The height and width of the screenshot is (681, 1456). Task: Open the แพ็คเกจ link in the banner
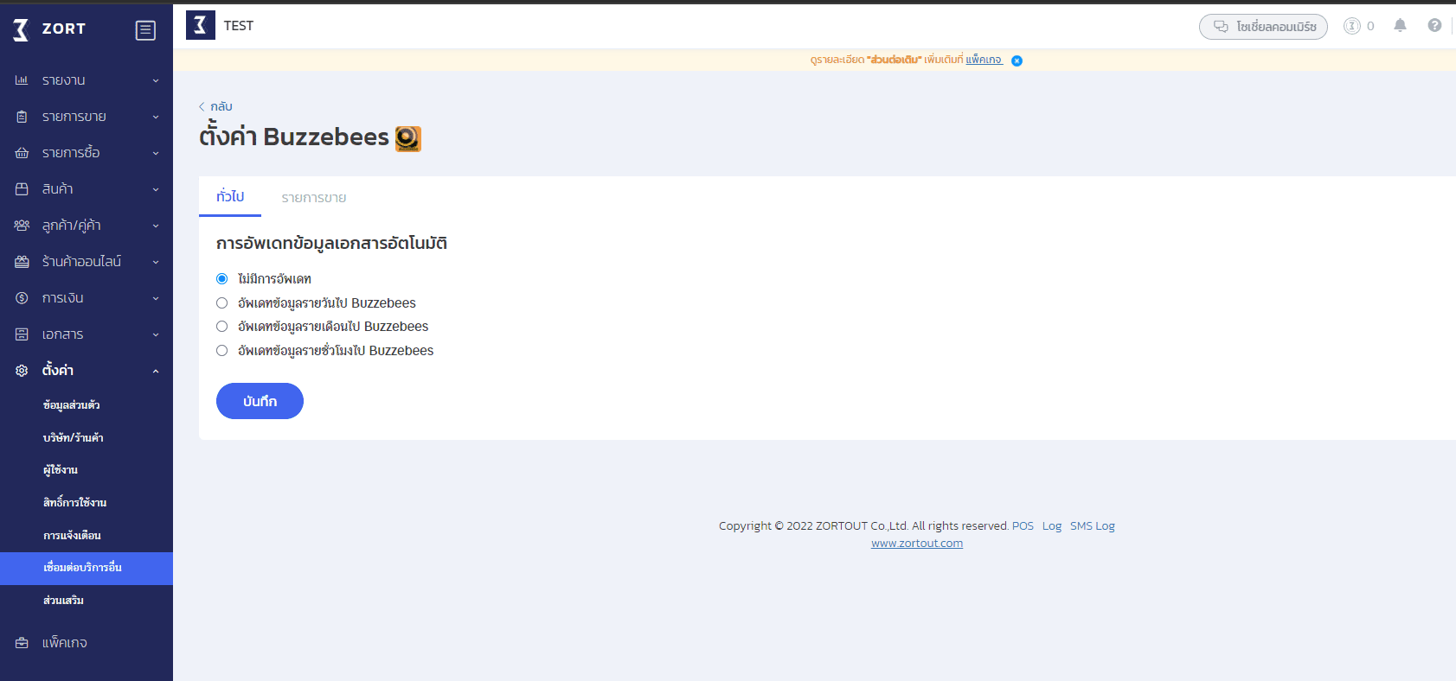pyautogui.click(x=984, y=60)
